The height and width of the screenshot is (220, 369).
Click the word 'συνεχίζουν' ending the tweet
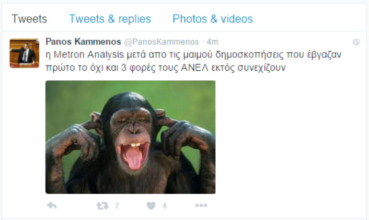click(262, 68)
